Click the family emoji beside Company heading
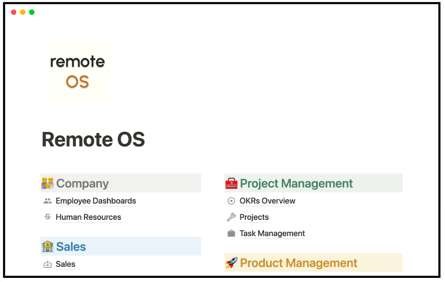This screenshot has height=282, width=445. point(48,183)
